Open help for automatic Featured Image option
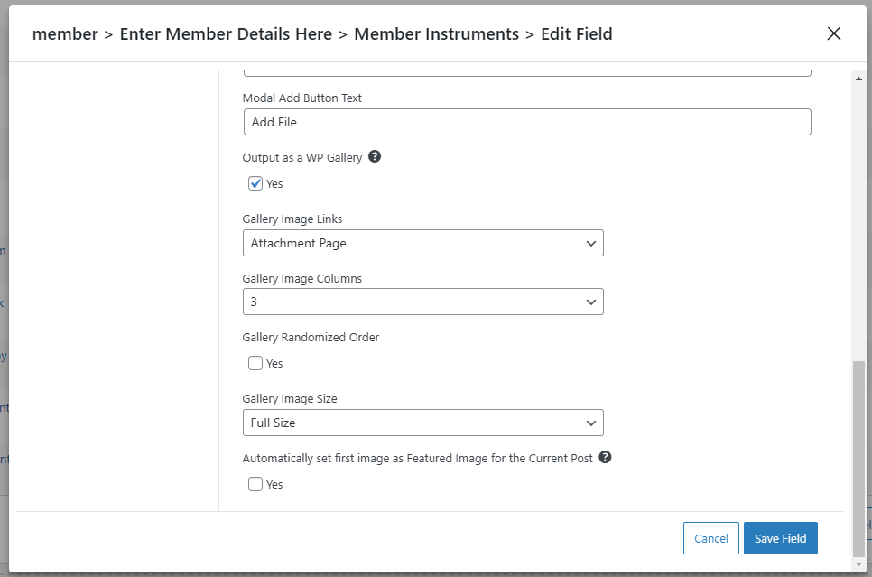The height and width of the screenshot is (577, 872). click(x=605, y=458)
